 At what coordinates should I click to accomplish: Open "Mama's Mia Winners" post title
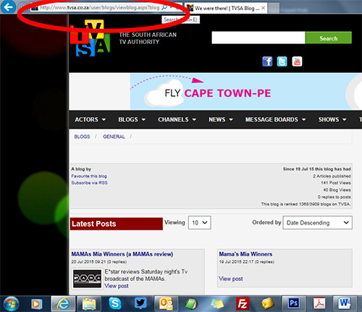click(x=245, y=254)
